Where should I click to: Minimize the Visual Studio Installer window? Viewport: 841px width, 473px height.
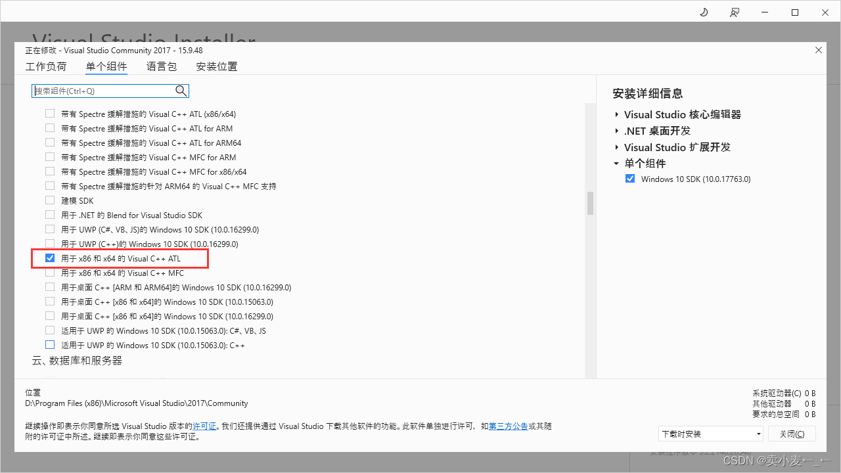pyautogui.click(x=765, y=12)
